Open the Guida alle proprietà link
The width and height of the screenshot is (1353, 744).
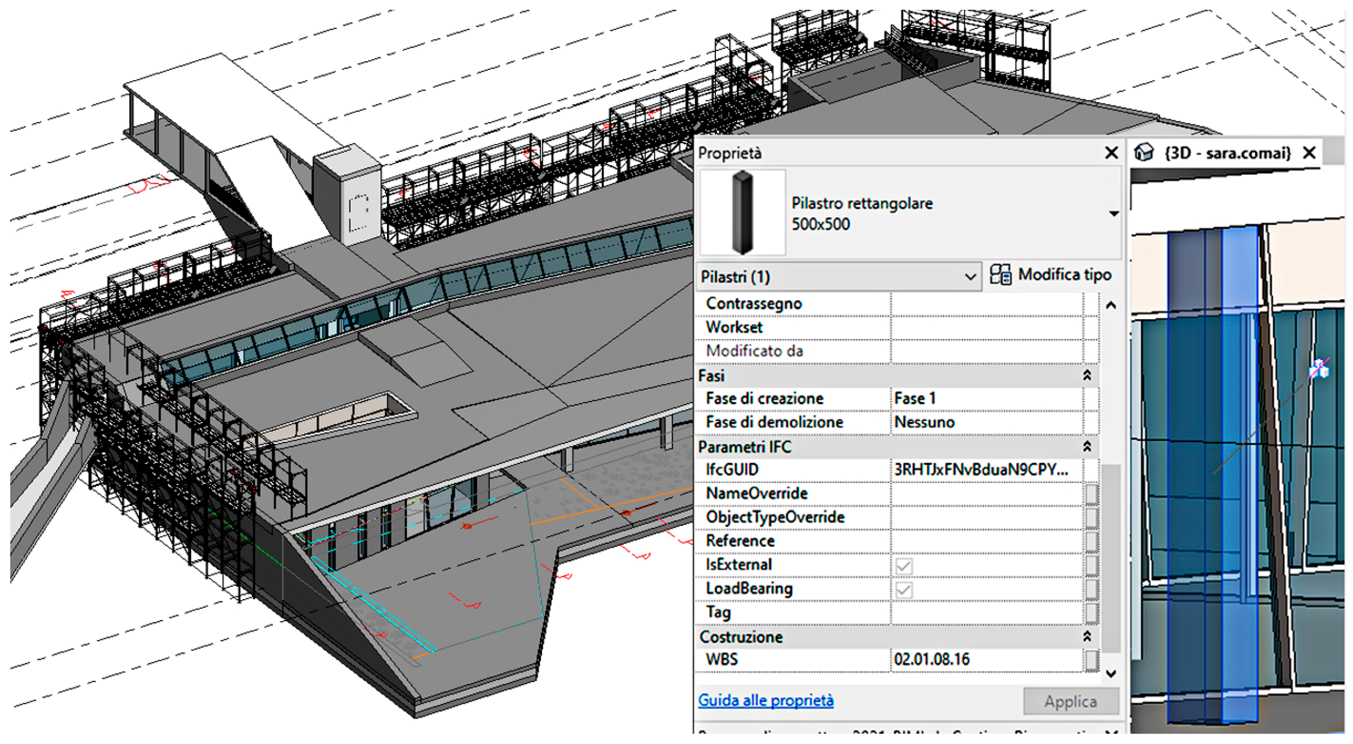[x=765, y=700]
